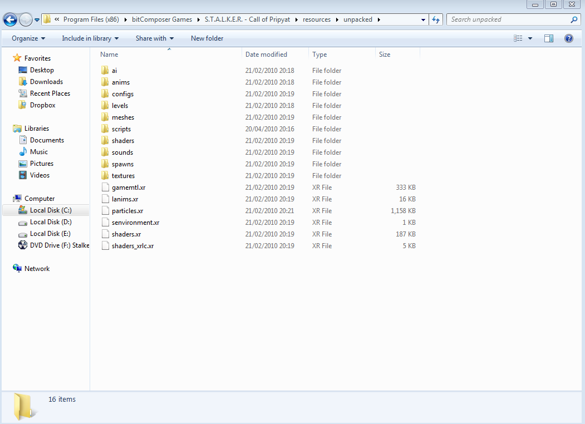
Task: Open Downloads in Favorites
Action: click(x=46, y=82)
